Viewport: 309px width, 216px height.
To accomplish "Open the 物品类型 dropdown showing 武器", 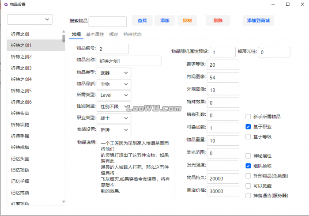I will coord(114,73).
